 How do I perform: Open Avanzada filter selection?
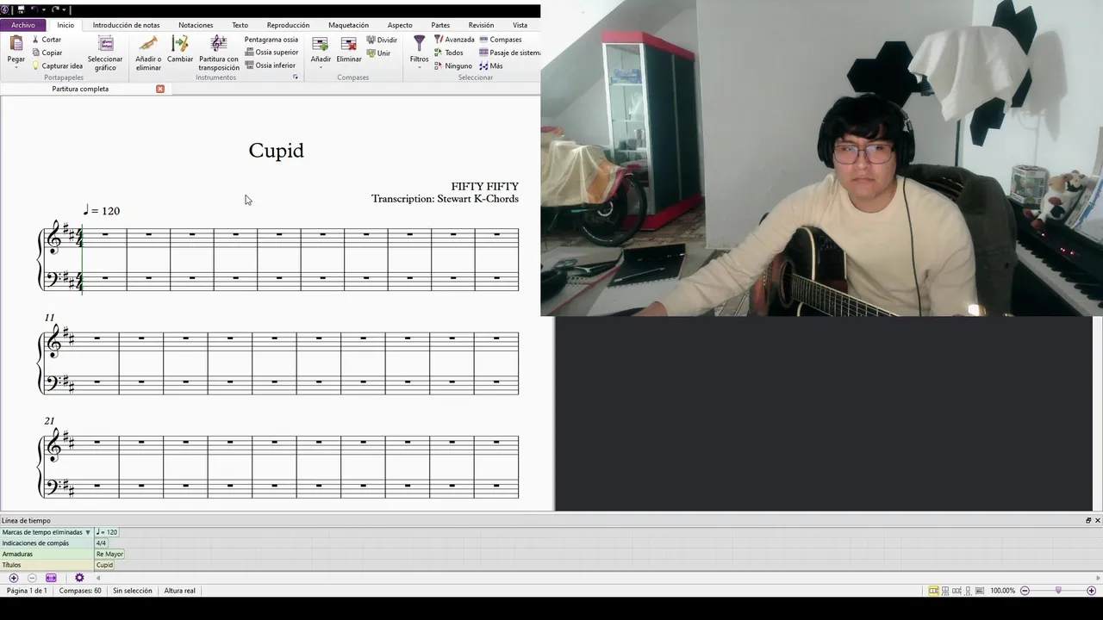click(454, 40)
